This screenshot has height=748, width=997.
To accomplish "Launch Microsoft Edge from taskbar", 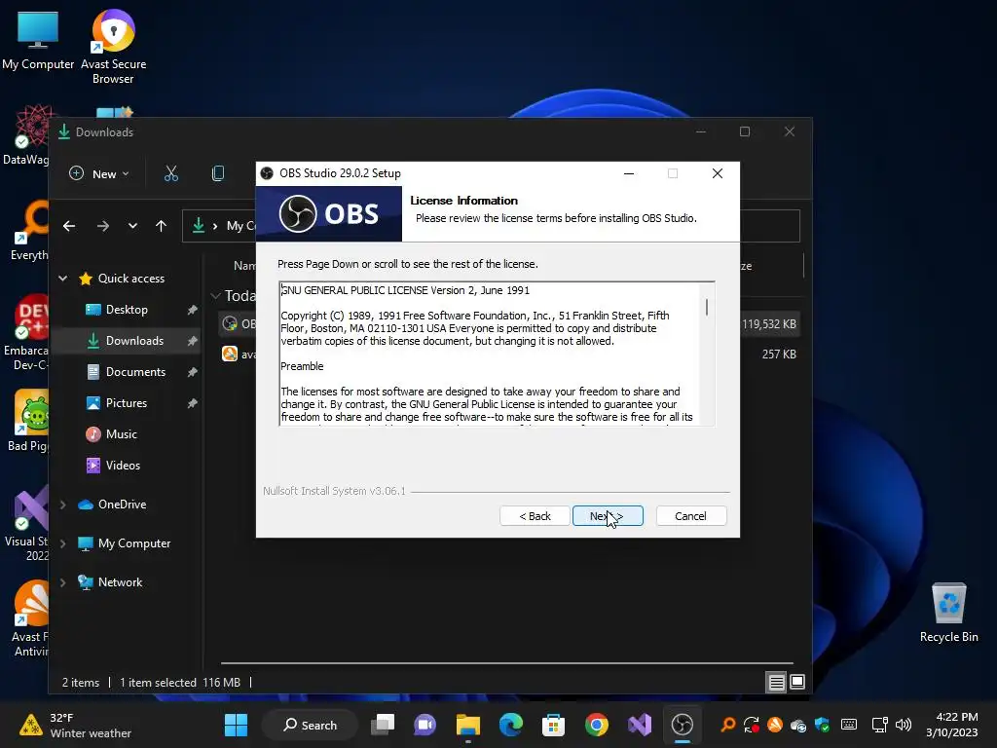I will pyautogui.click(x=510, y=725).
